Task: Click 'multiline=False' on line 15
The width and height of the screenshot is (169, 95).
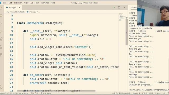Action: [83, 55]
